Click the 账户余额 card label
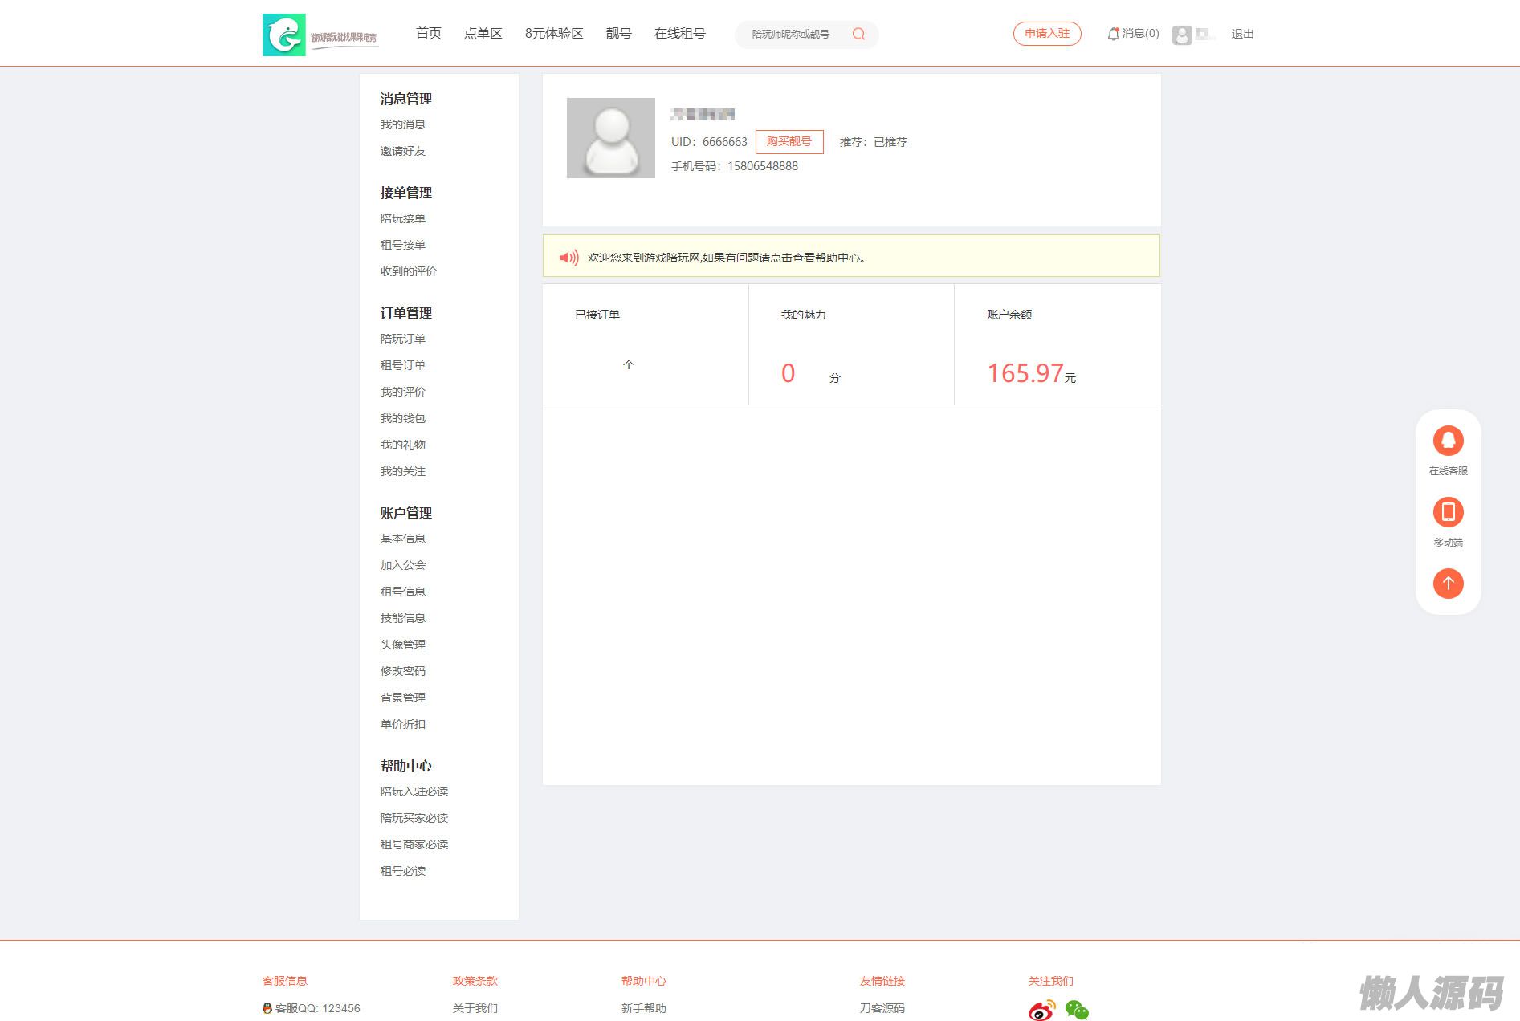 (1009, 315)
